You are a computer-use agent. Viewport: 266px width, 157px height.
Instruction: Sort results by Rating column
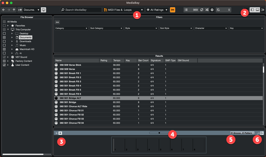click(x=106, y=60)
